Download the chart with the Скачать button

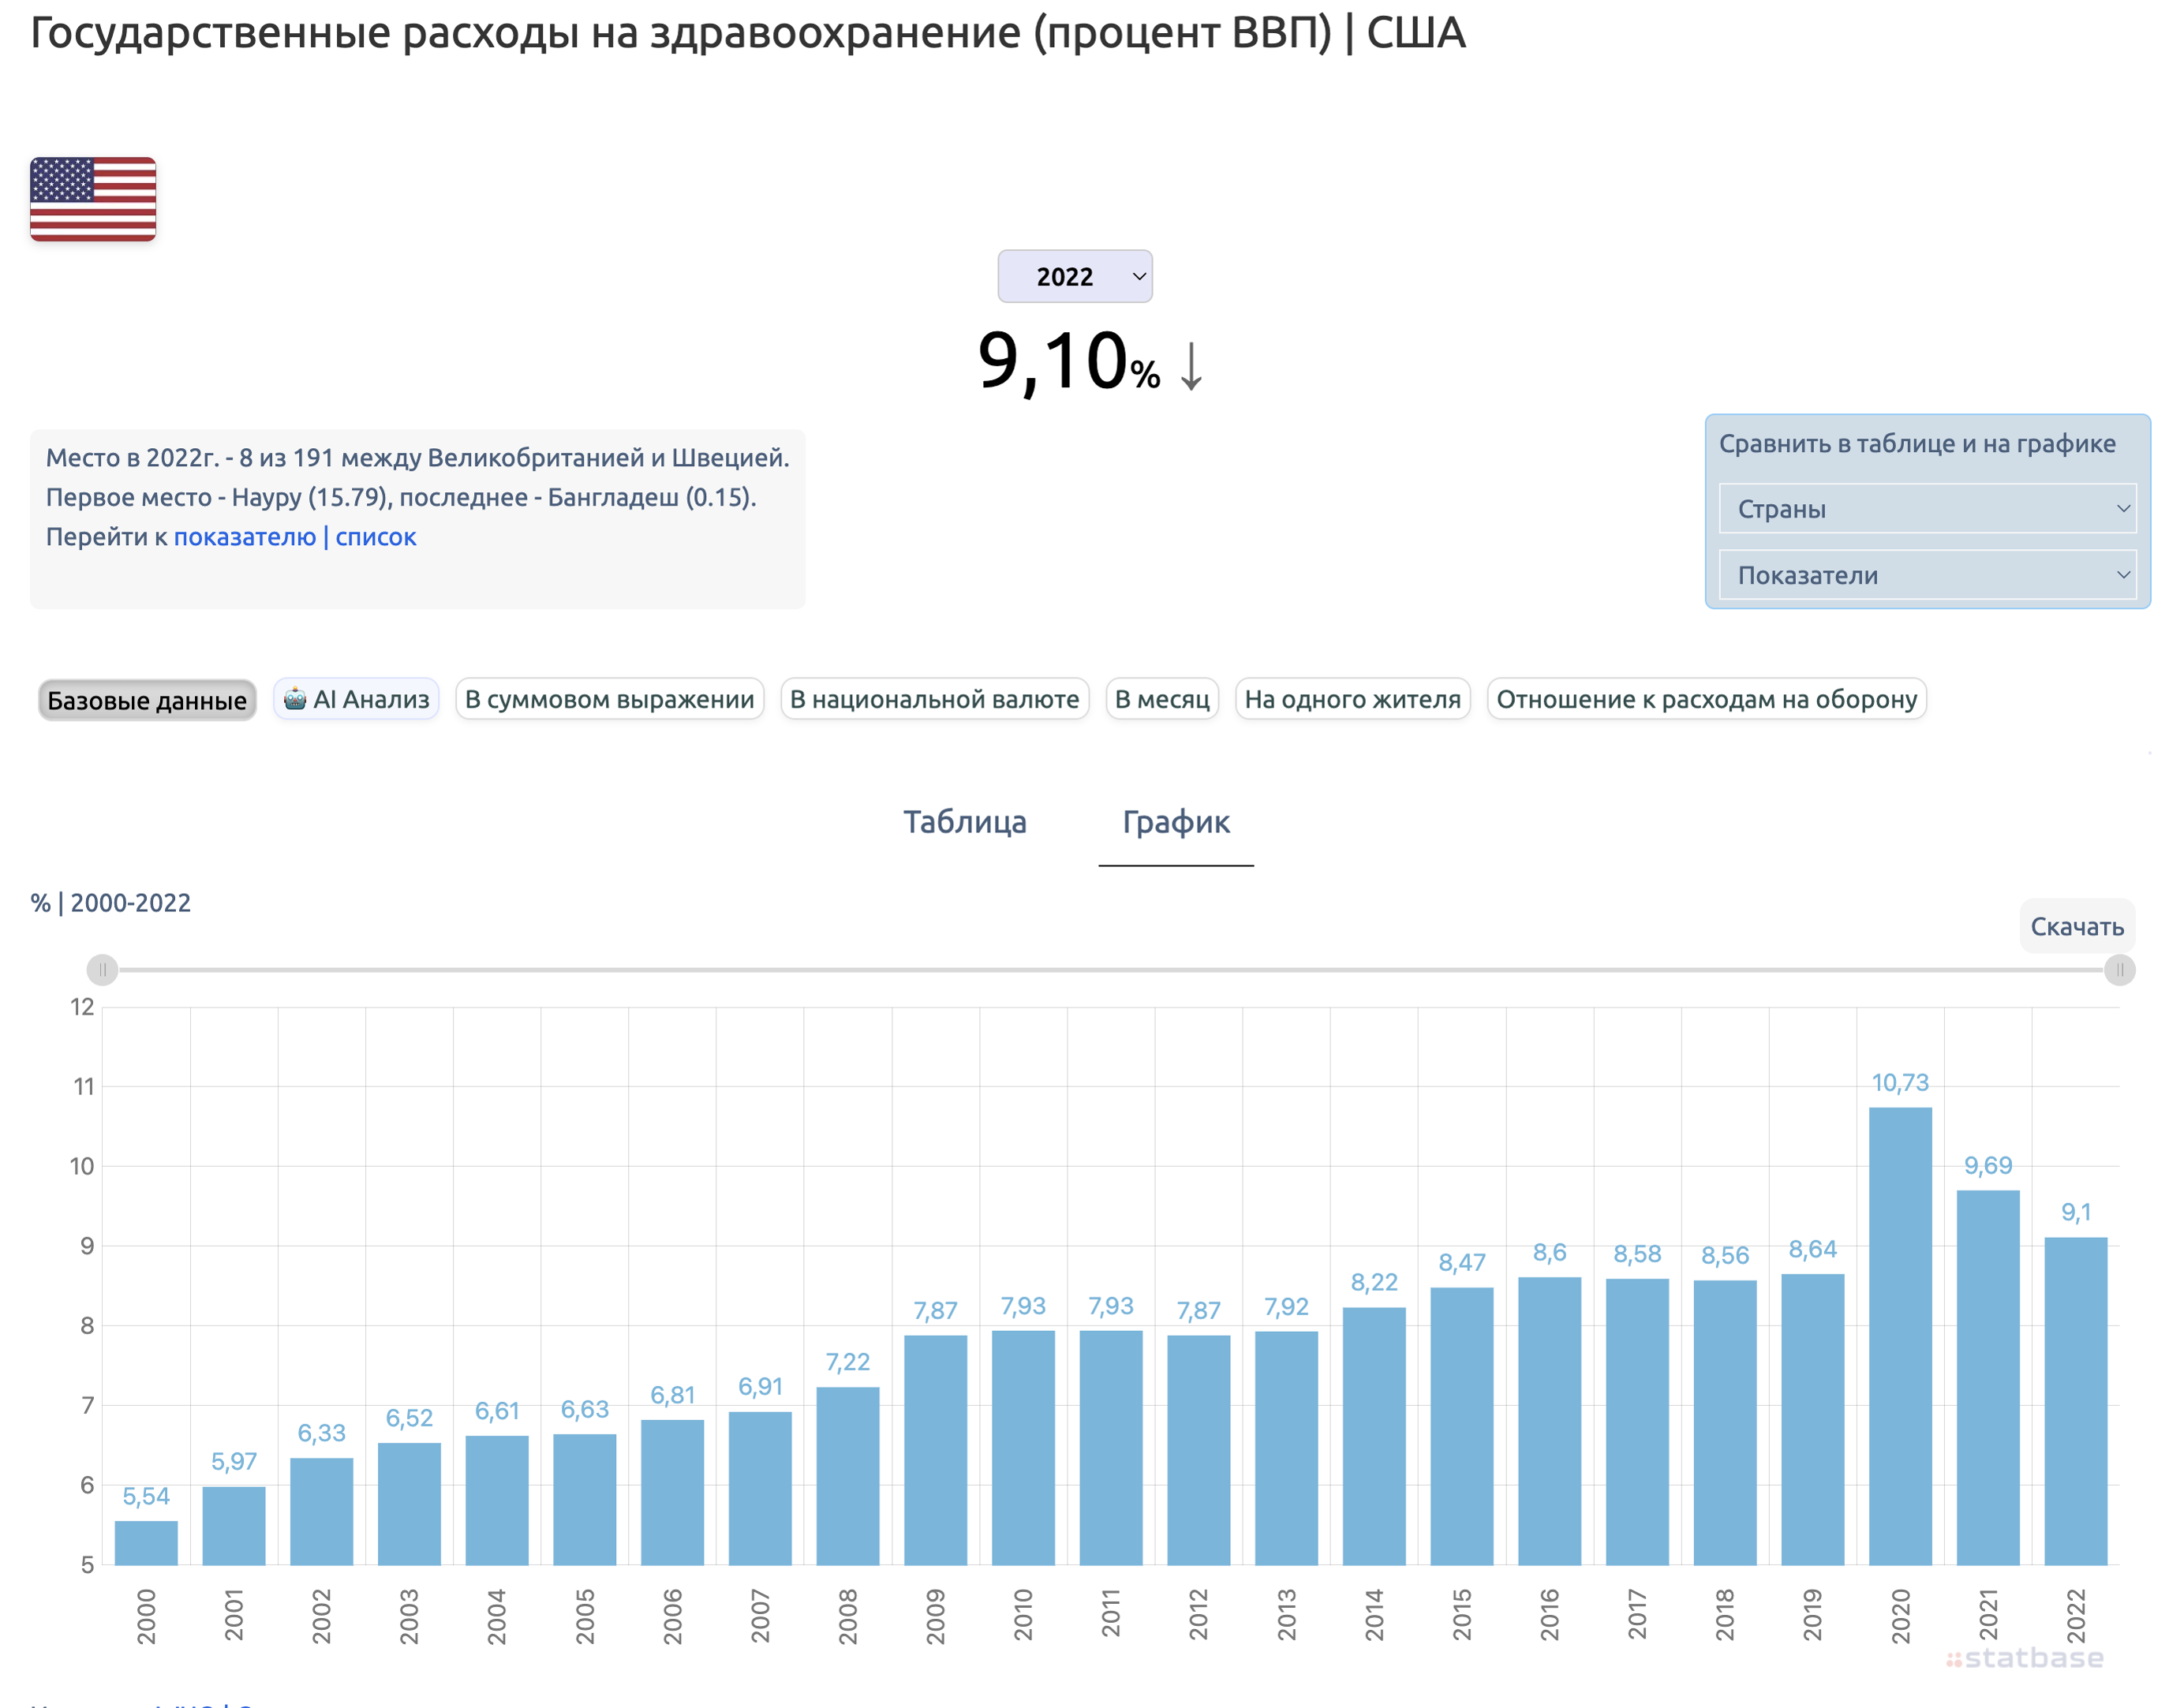click(x=2077, y=926)
